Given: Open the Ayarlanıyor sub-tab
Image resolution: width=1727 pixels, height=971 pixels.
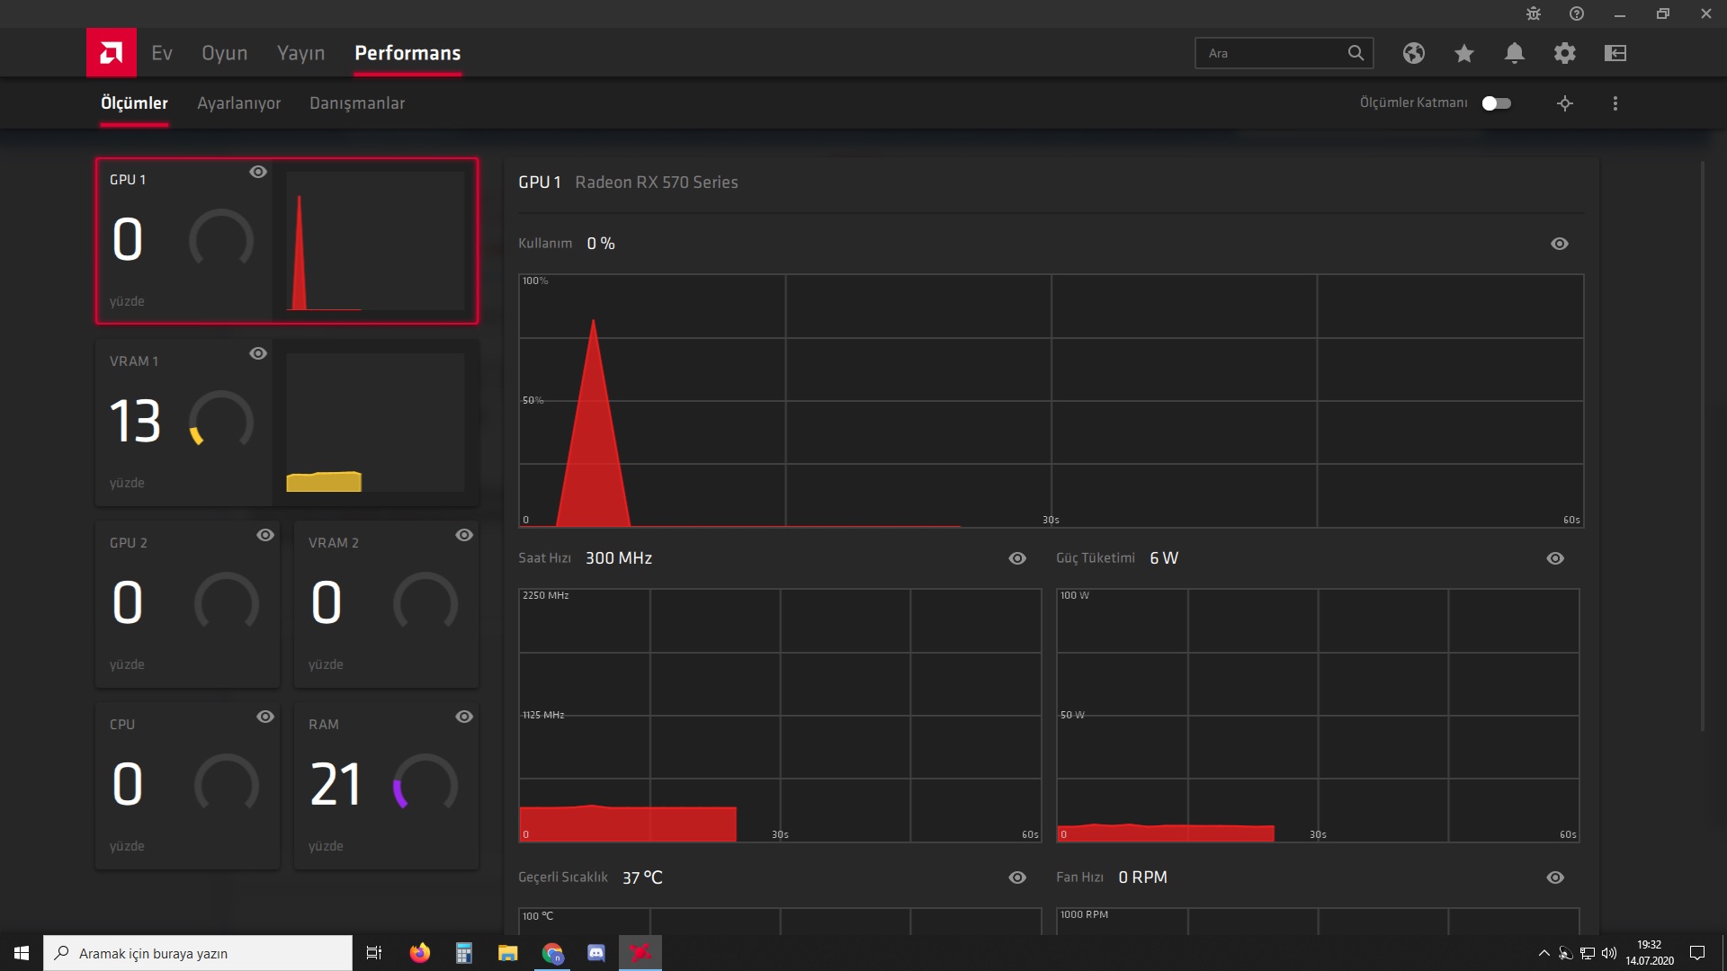Looking at the screenshot, I should pyautogui.click(x=238, y=103).
